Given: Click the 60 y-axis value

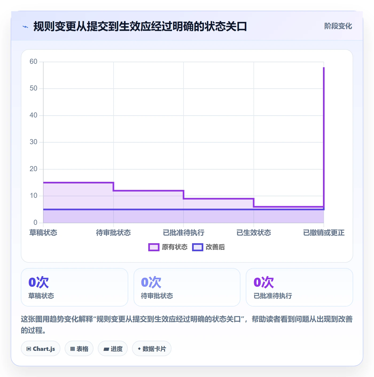Looking at the screenshot, I should (33, 62).
